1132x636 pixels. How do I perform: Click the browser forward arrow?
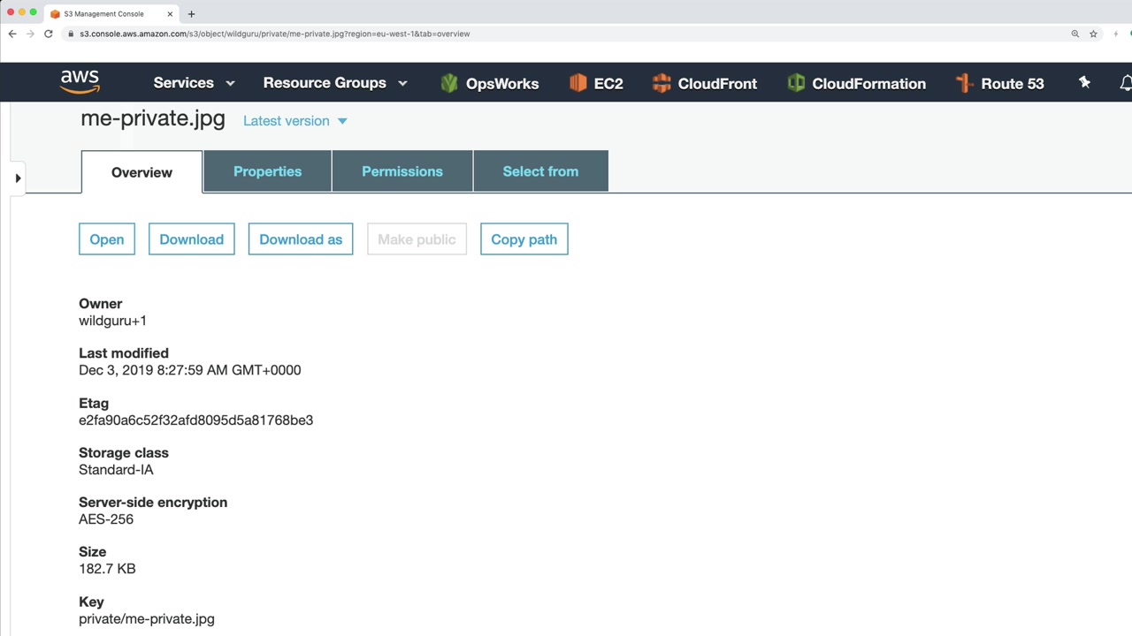[x=30, y=34]
